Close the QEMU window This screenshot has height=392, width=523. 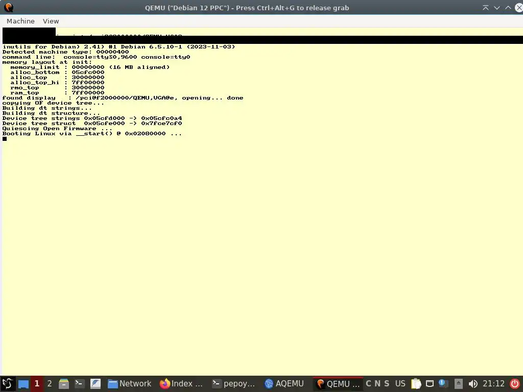click(x=519, y=8)
